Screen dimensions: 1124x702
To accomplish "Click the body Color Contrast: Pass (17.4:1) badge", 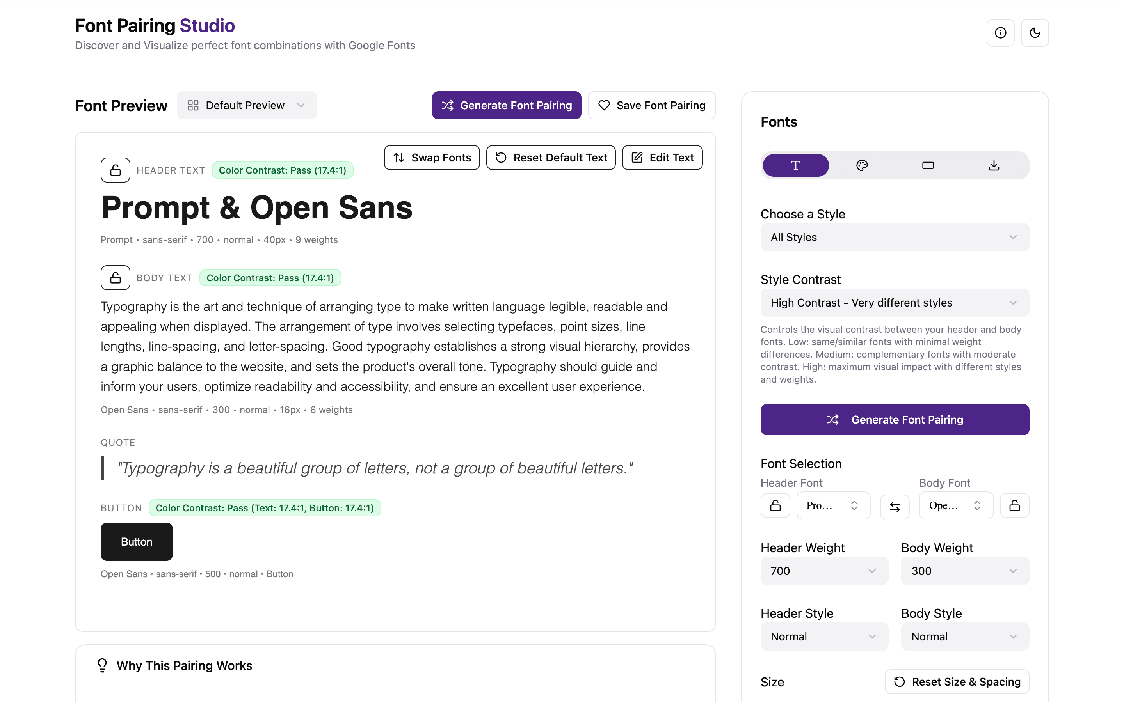I will [x=270, y=278].
